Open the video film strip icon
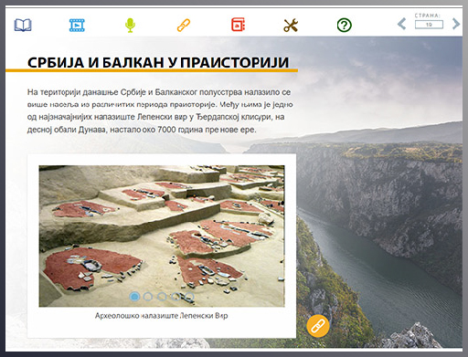Screen dimensions: 468x357 pos(77,25)
